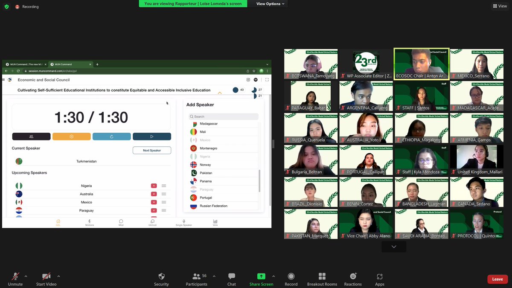Expand the Participants options arrow
Screen dimensions: 512x288
(x=214, y=276)
